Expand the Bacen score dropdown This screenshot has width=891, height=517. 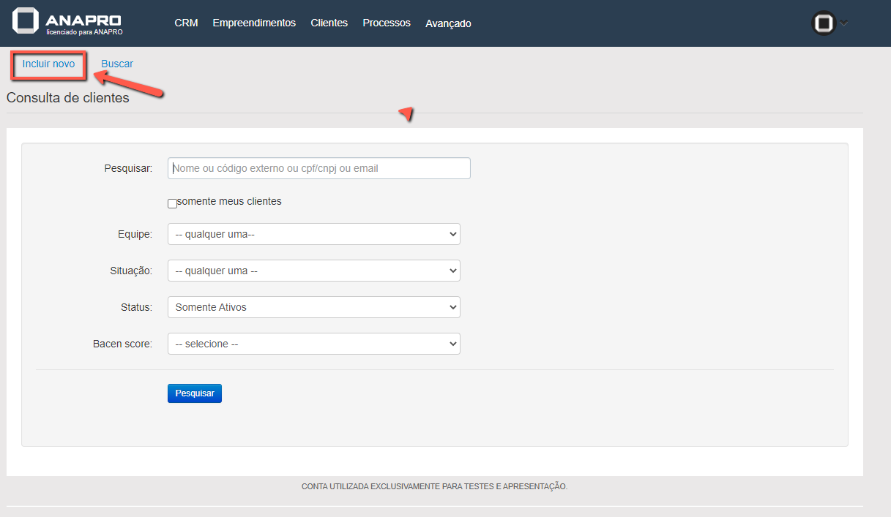click(313, 344)
